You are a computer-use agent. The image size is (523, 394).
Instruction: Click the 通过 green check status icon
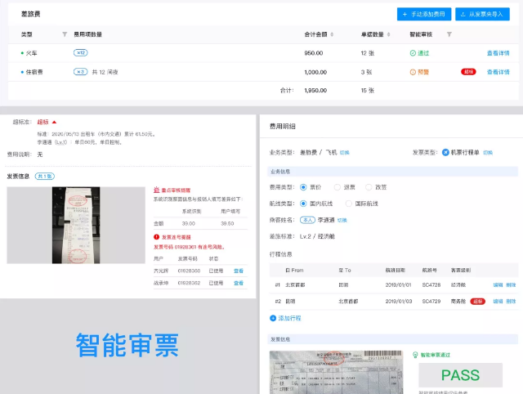pos(413,53)
